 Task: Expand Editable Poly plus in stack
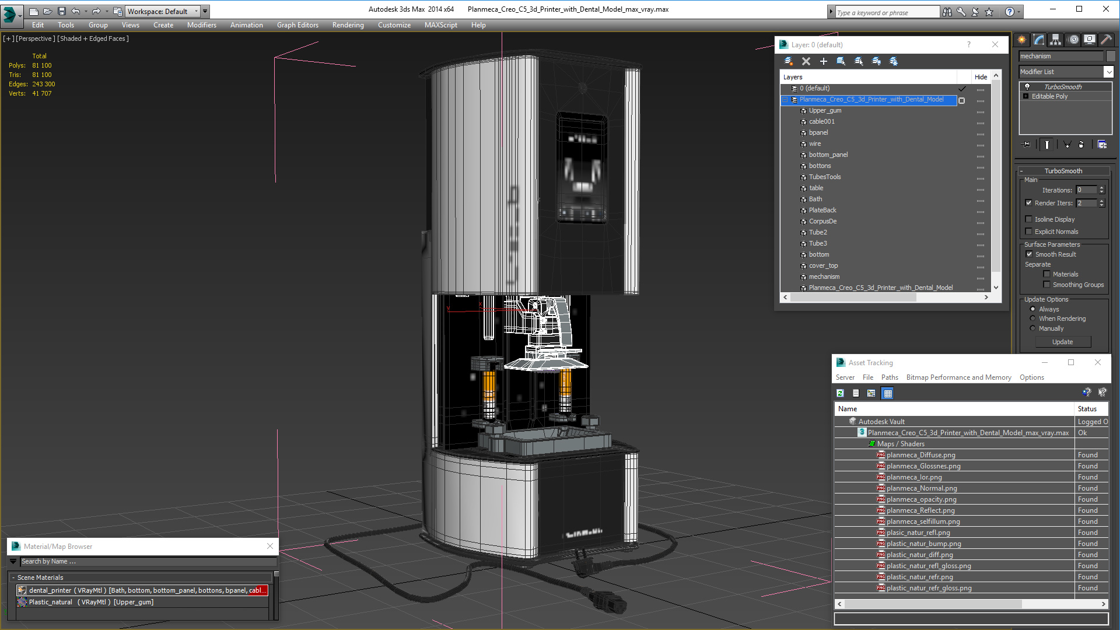pos(1026,96)
